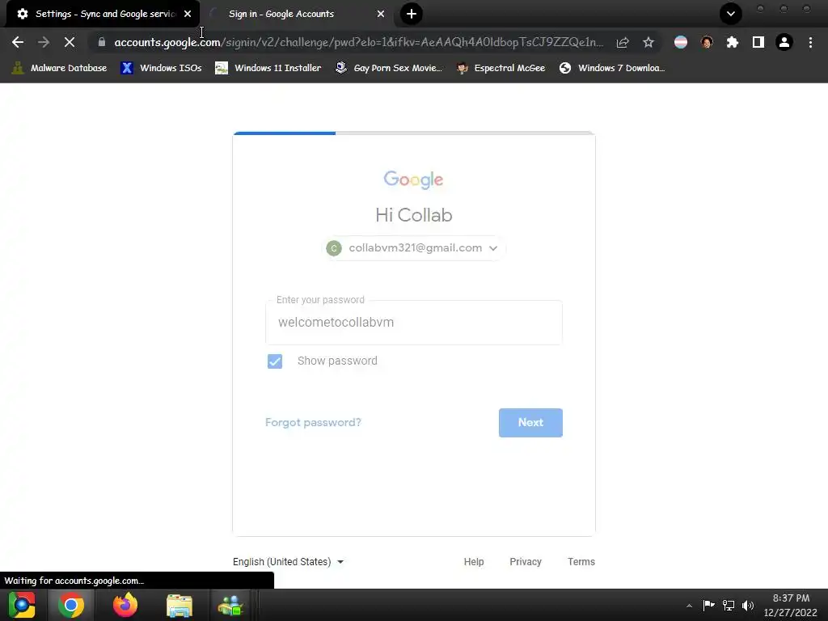This screenshot has width=828, height=621.
Task: Click the Start menu button
Action: tap(22, 605)
